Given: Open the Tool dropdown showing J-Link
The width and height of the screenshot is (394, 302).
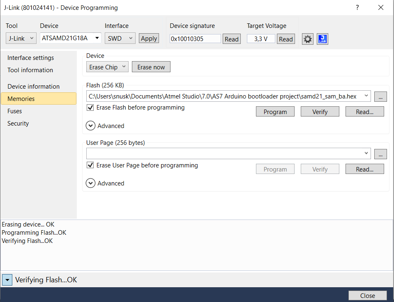Looking at the screenshot, I should 21,38.
